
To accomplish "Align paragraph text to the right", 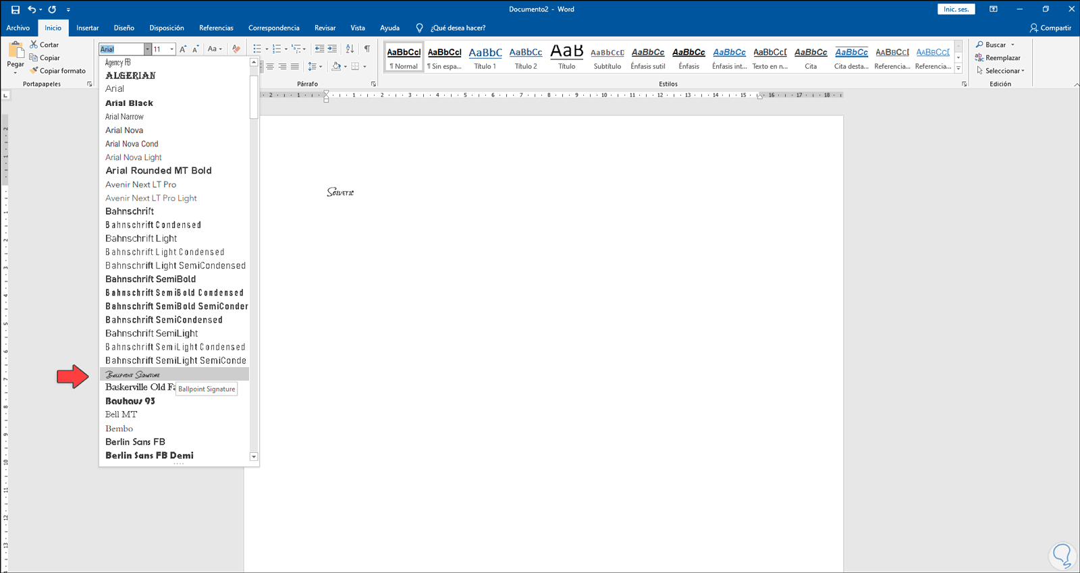I will pos(282,66).
